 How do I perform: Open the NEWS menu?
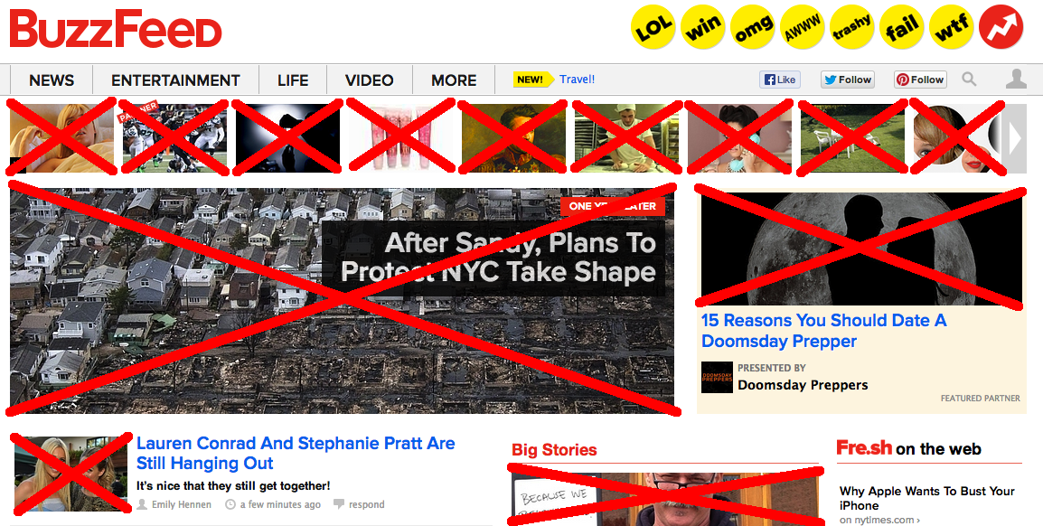pyautogui.click(x=52, y=80)
